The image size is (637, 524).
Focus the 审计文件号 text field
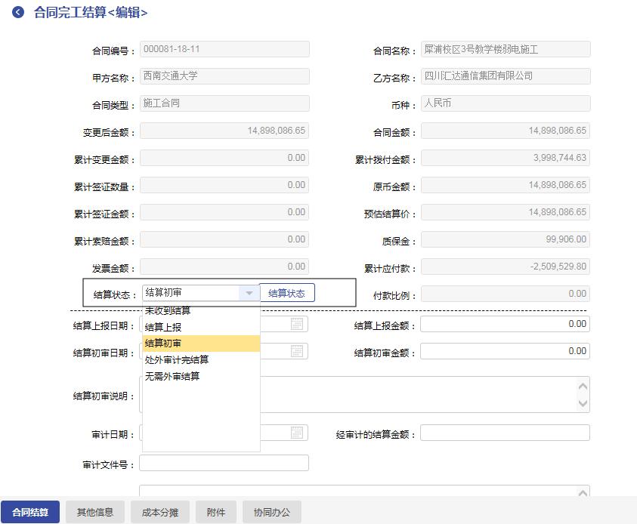click(x=224, y=463)
